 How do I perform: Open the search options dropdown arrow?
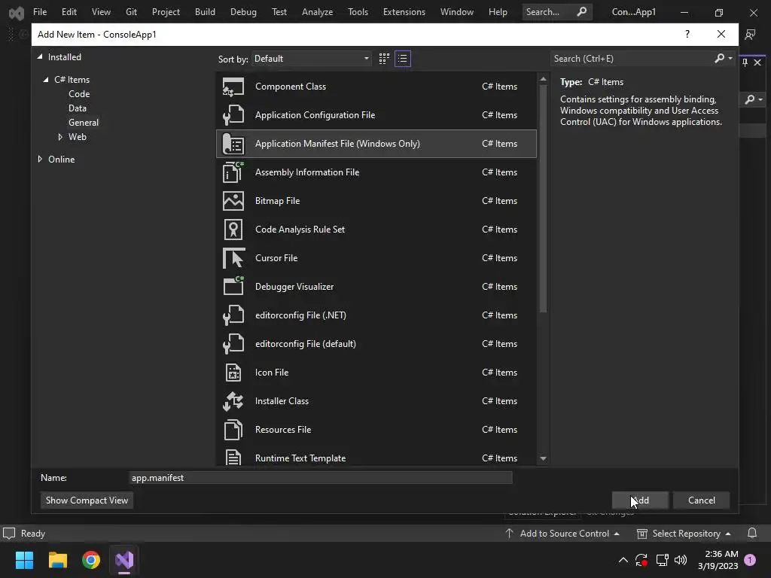[x=730, y=59]
